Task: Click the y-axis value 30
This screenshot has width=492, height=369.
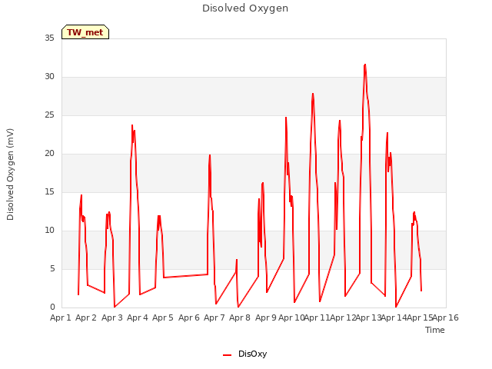Action: (x=49, y=77)
